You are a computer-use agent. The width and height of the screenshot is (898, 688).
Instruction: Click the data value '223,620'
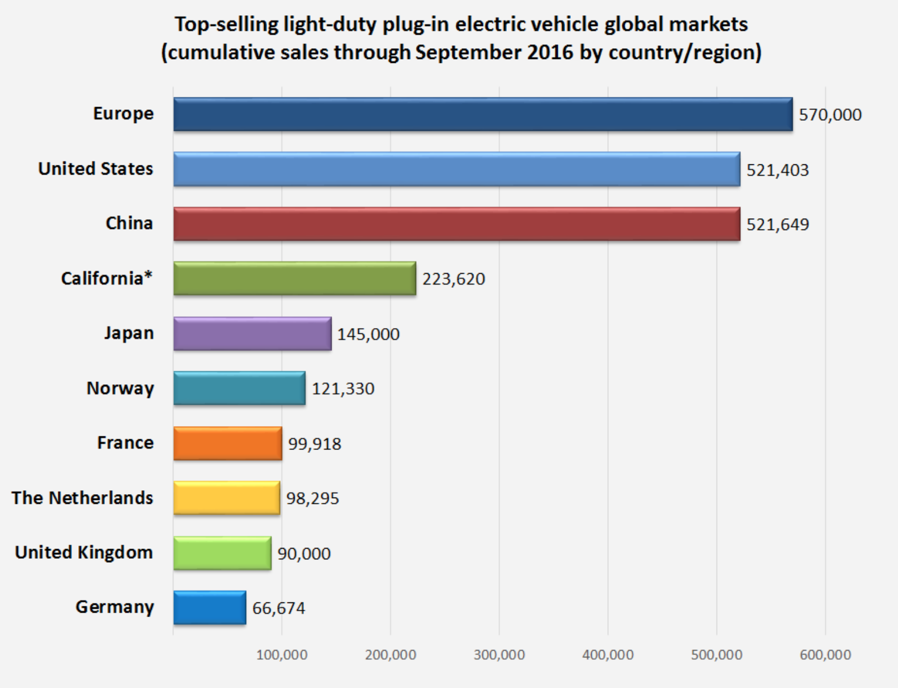(x=454, y=279)
